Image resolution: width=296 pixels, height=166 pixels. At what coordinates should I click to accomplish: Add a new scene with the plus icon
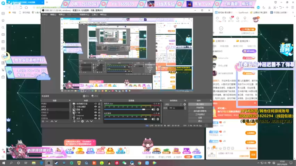(43, 121)
